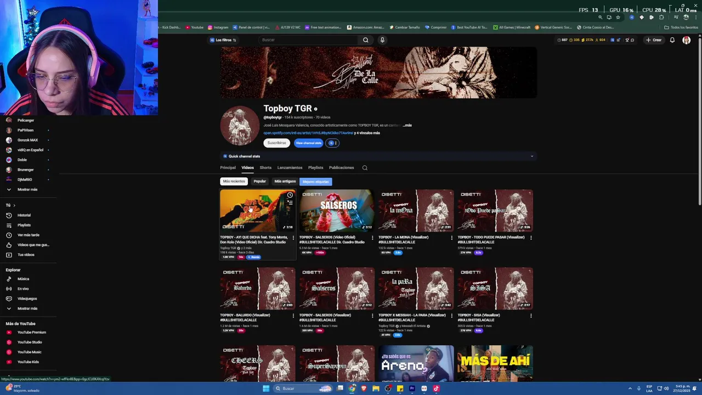Open YouTube Studio link

tap(30, 342)
